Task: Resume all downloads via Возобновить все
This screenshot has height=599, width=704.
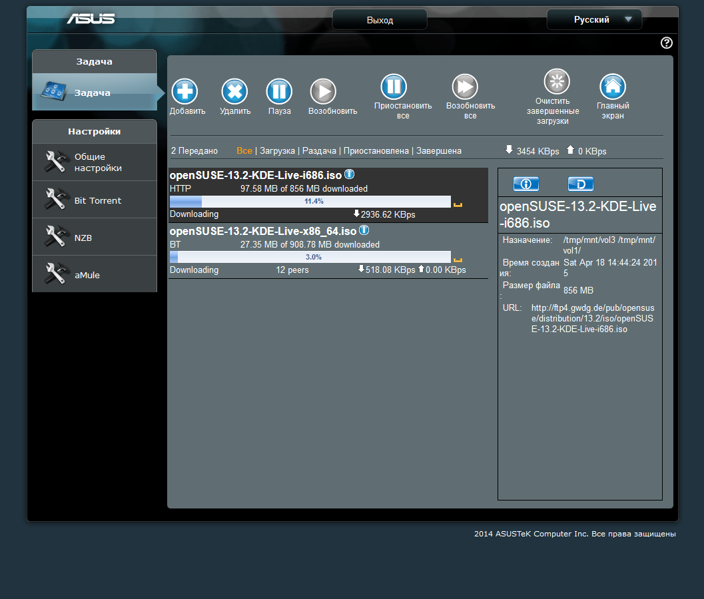Action: [465, 86]
